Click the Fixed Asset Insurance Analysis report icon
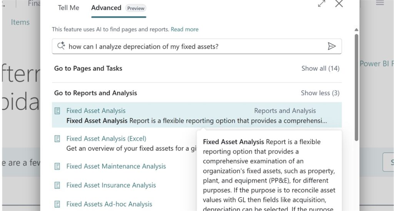Screen dimensions: 394x211 tap(58, 185)
